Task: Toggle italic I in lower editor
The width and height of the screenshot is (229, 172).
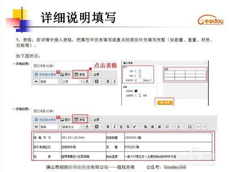Action: 114,127
